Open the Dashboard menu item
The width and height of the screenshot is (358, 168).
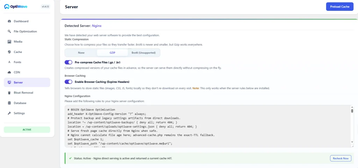(x=27, y=21)
